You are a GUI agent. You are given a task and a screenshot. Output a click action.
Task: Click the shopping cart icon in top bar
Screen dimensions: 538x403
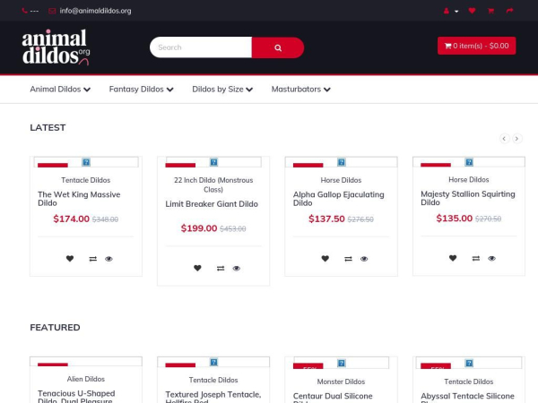click(490, 11)
